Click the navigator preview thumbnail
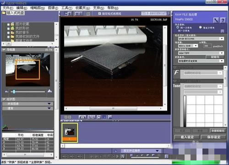The height and width of the screenshot is (165, 229). 28,70
